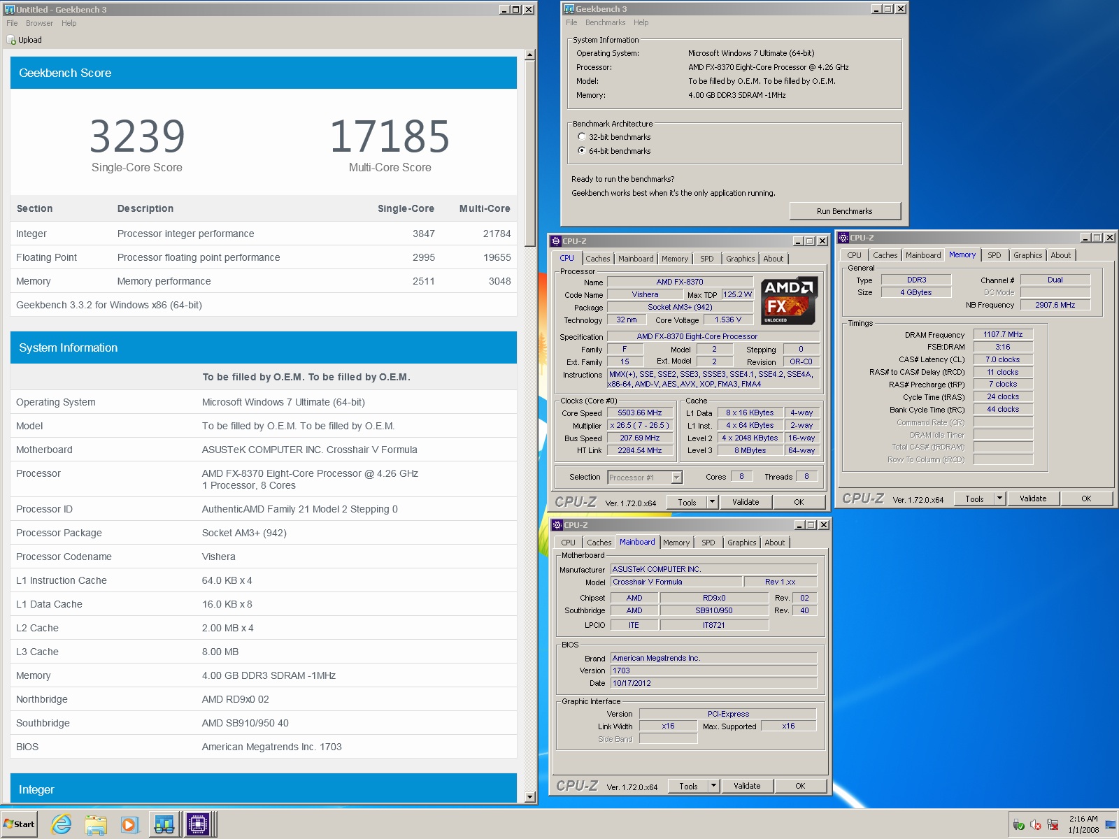
Task: Open the Start menu
Action: (20, 824)
